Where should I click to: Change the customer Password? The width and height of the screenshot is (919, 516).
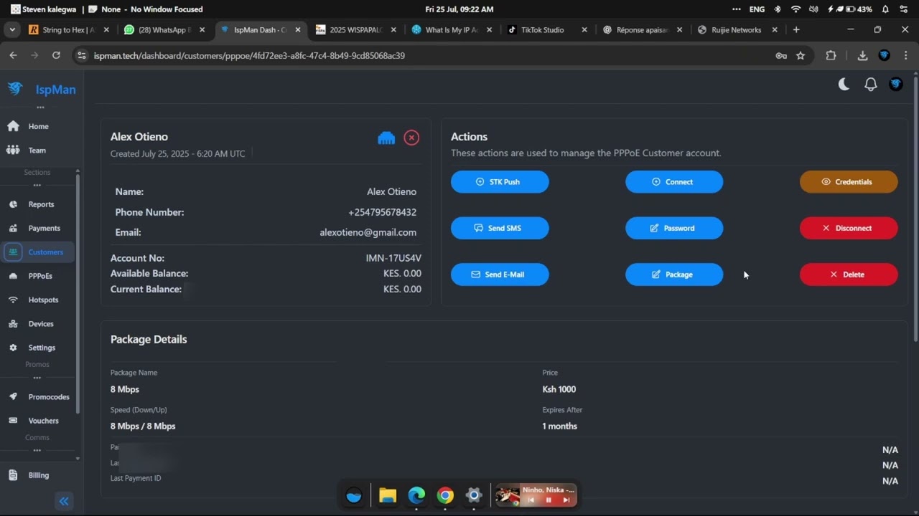pos(674,228)
